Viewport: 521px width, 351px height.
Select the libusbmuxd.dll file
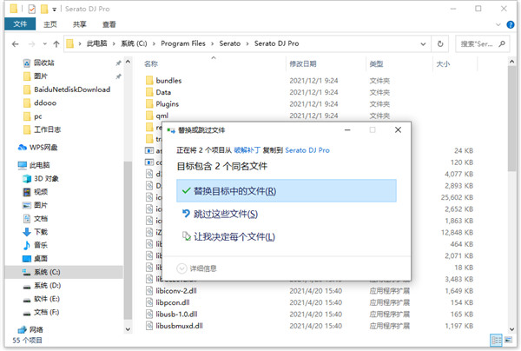pyautogui.click(x=179, y=326)
